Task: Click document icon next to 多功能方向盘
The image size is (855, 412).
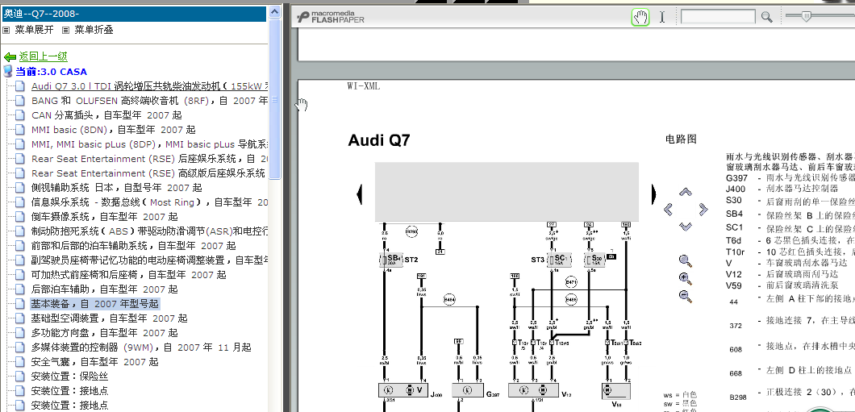Action: click(x=19, y=332)
